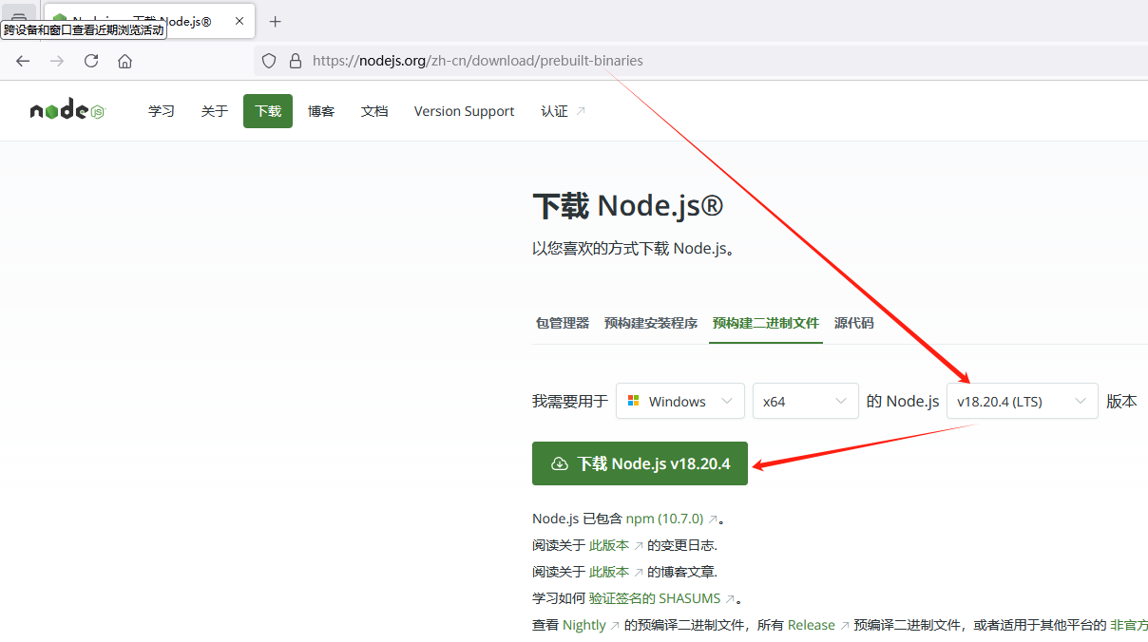1148x642 pixels.
Task: Download Node.js v18.20.4
Action: click(x=640, y=463)
